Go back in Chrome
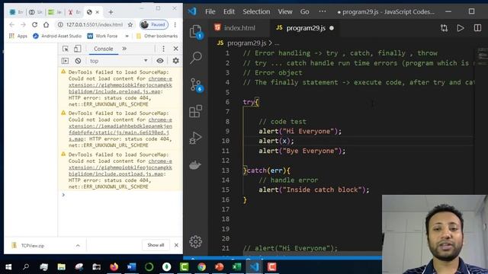 (x=12, y=24)
